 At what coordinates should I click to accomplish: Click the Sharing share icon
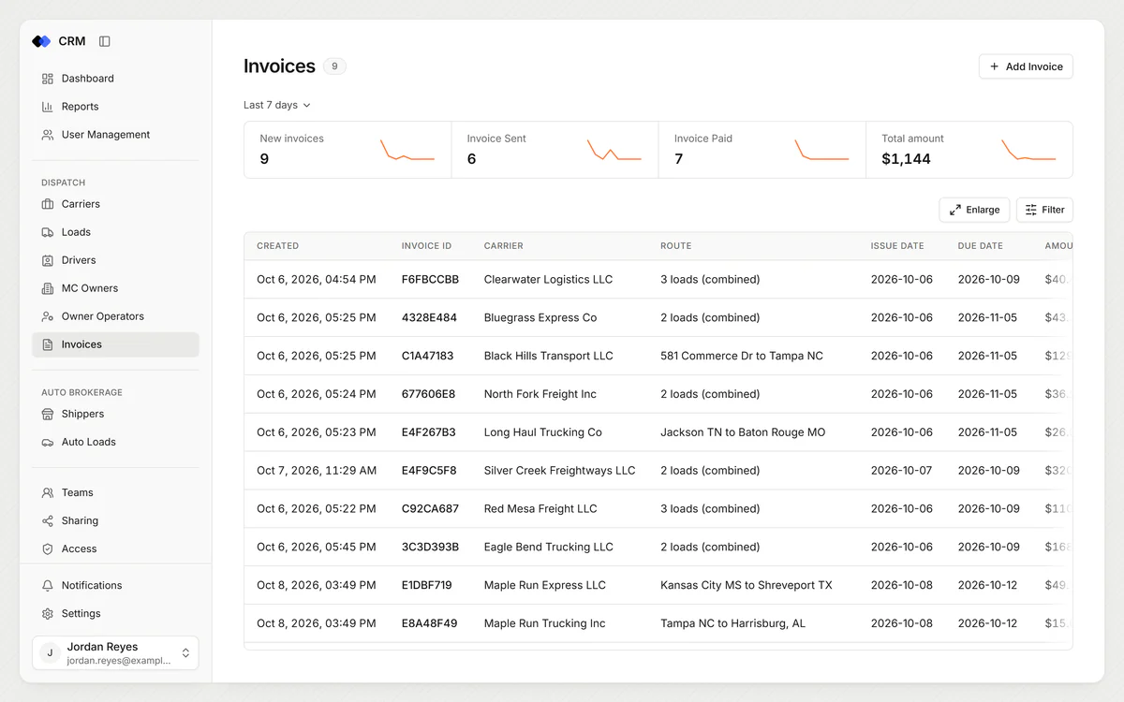tap(48, 520)
